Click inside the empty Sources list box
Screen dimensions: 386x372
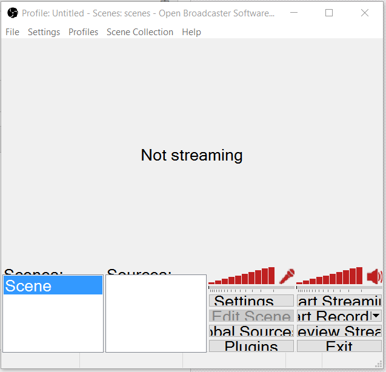[156, 313]
